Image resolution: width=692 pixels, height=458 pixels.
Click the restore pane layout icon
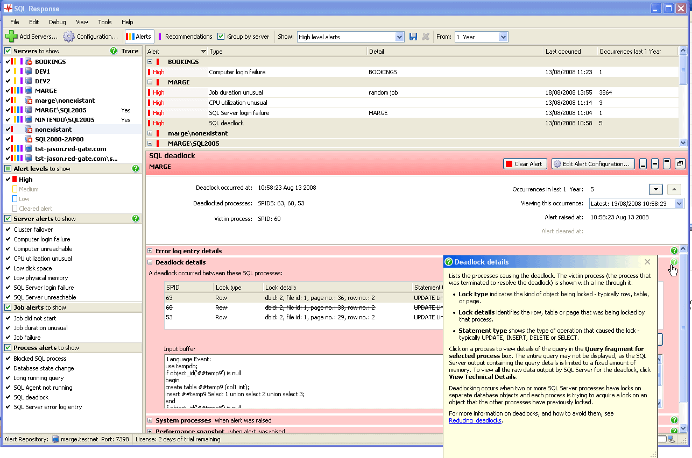(680, 164)
